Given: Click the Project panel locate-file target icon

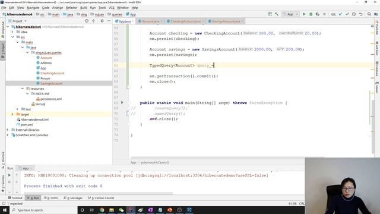Looking at the screenshot, I should coord(87,21).
